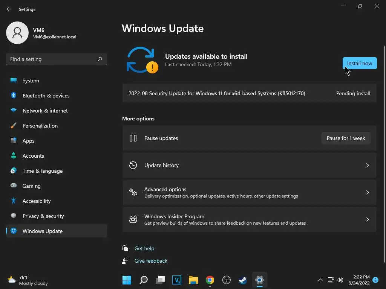The width and height of the screenshot is (386, 289).
Task: Show hidden system tray icons
Action: coord(320,280)
